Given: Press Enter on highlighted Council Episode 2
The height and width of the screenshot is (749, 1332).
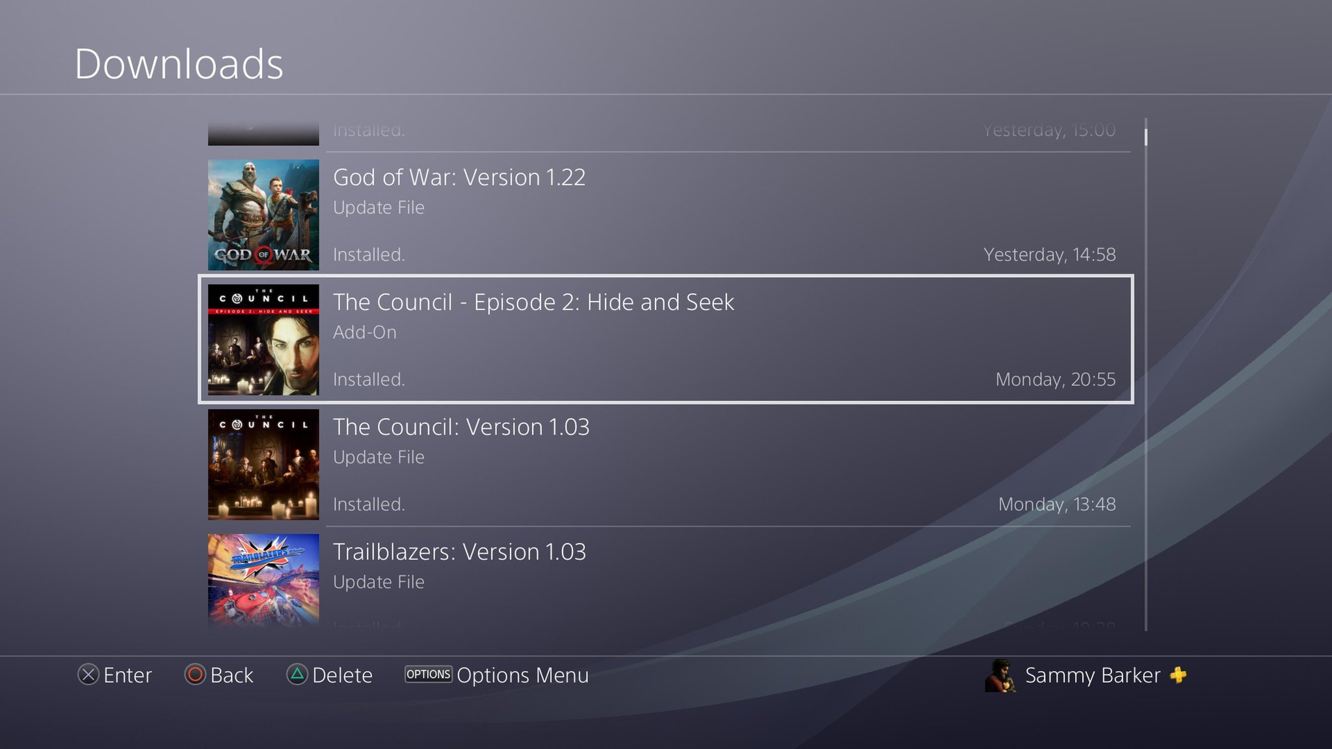Looking at the screenshot, I should [665, 339].
